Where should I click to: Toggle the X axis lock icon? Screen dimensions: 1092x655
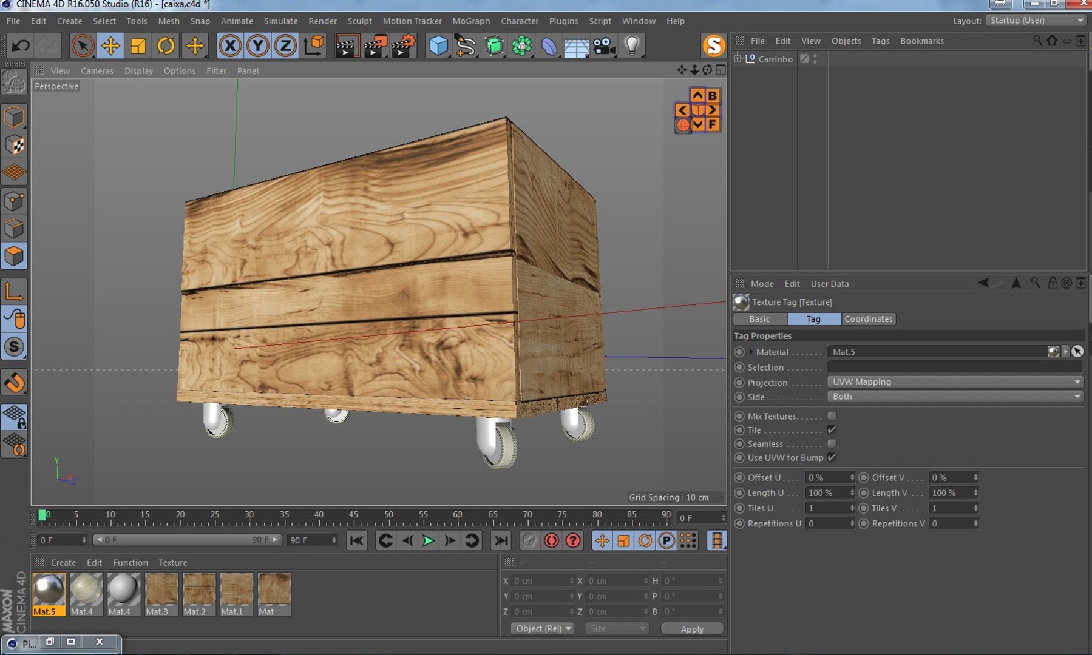pos(230,46)
